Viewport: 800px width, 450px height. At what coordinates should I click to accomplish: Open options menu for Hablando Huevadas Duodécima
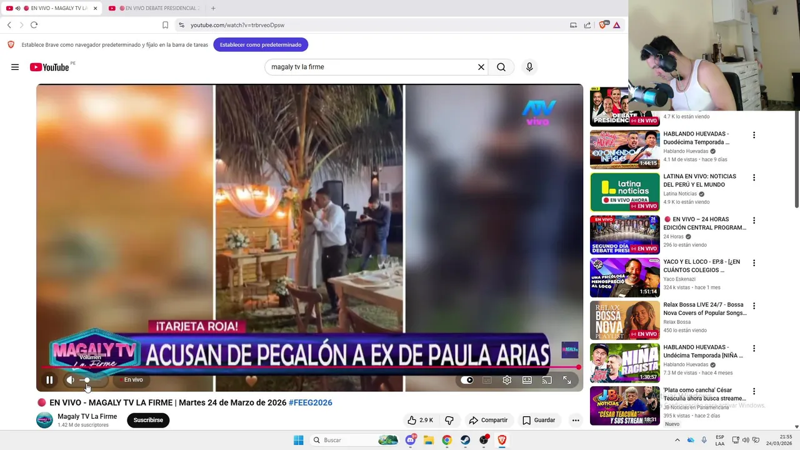tap(754, 135)
